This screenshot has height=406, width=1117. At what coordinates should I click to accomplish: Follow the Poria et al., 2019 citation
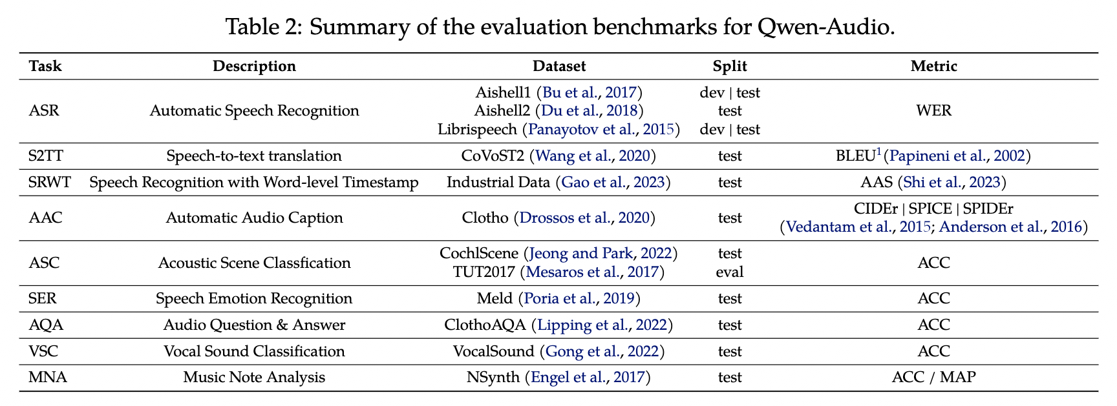point(579,298)
